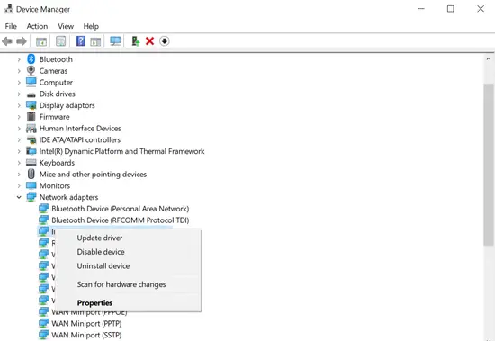Click the Back arrow toolbar icon

click(x=7, y=41)
